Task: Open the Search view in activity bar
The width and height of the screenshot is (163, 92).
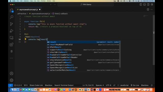Action: tap(11, 17)
